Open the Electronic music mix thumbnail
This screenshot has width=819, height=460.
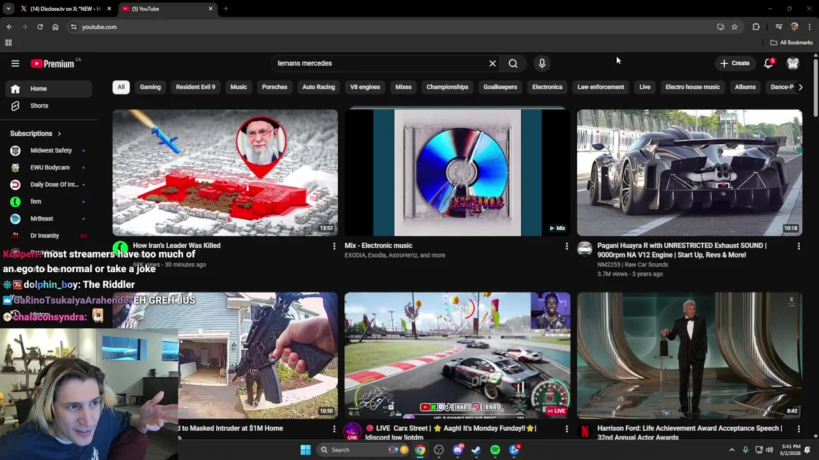pyautogui.click(x=457, y=172)
